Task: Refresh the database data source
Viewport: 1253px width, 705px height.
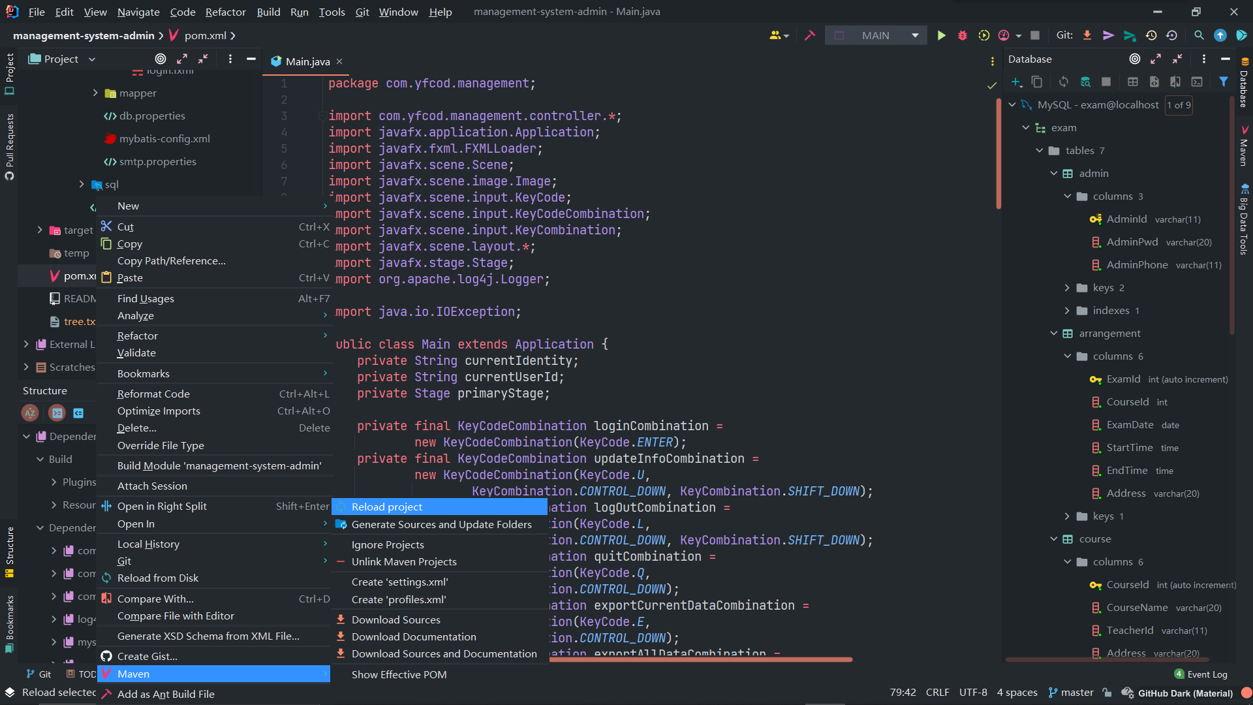Action: (x=1064, y=82)
